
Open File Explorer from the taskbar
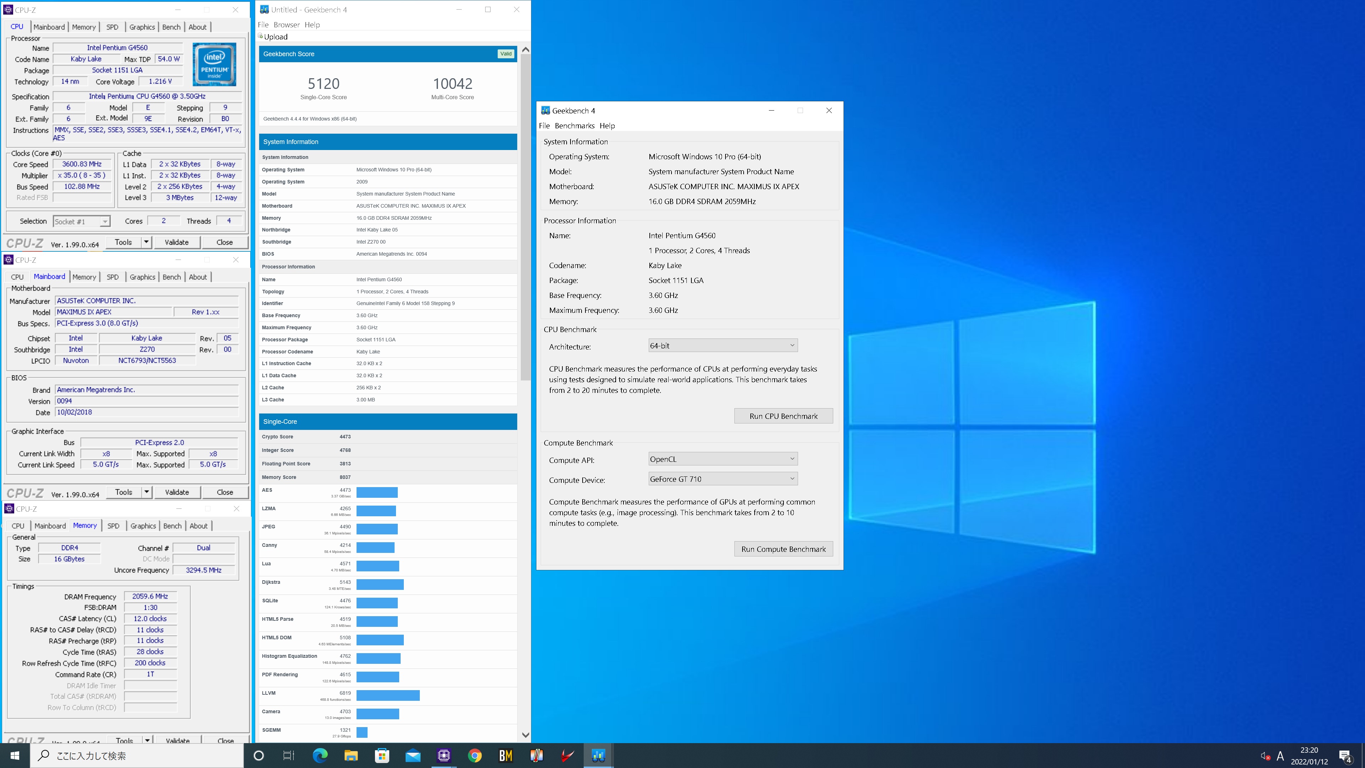[351, 755]
